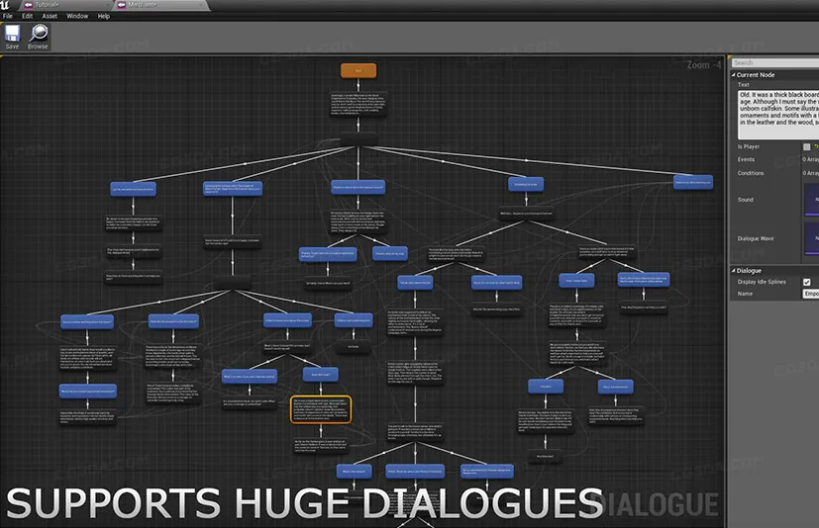Select the orange Start node

pos(358,70)
